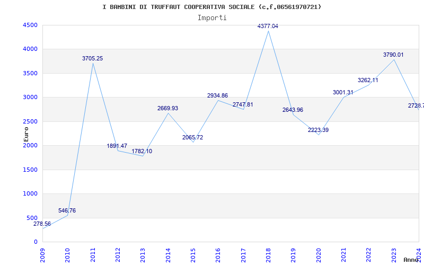This screenshot has width=424, height=265.
Task: Click the 4000 Euro axis value
Action: [30, 49]
